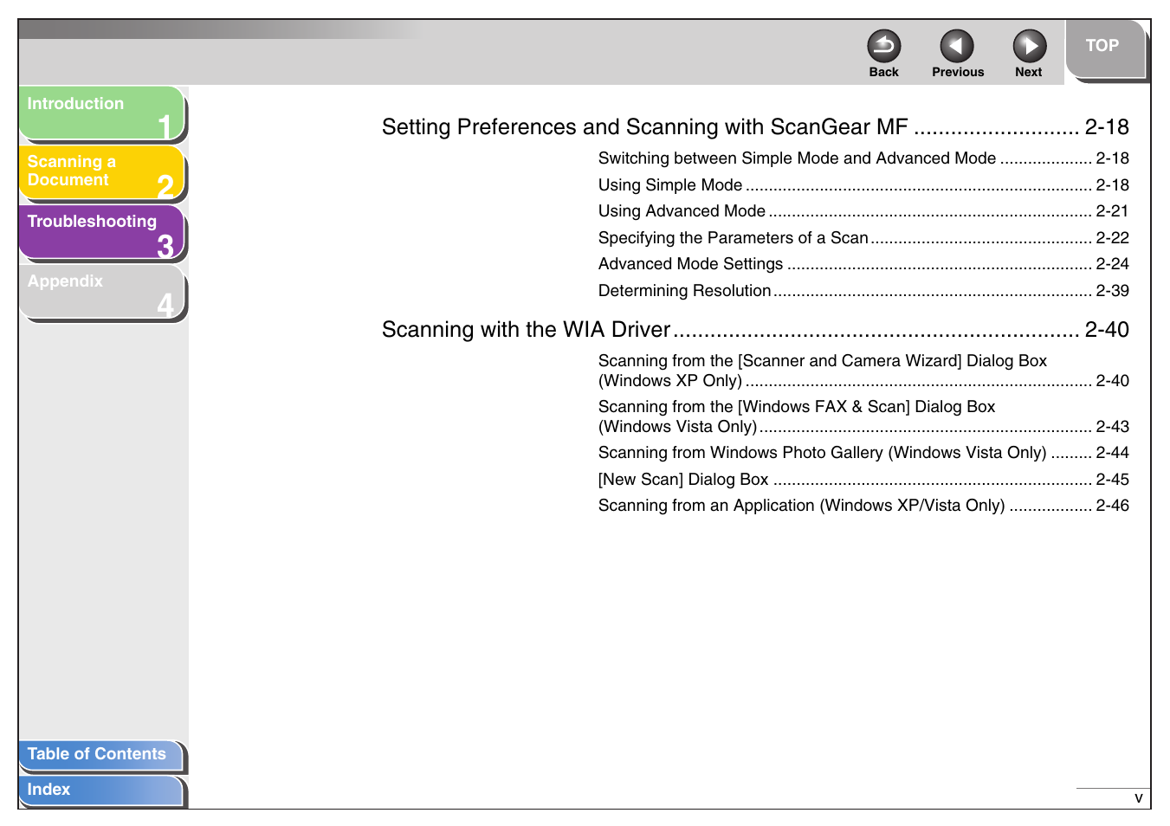
Task: Open the Using Simple Mode entry
Action: (x=863, y=185)
